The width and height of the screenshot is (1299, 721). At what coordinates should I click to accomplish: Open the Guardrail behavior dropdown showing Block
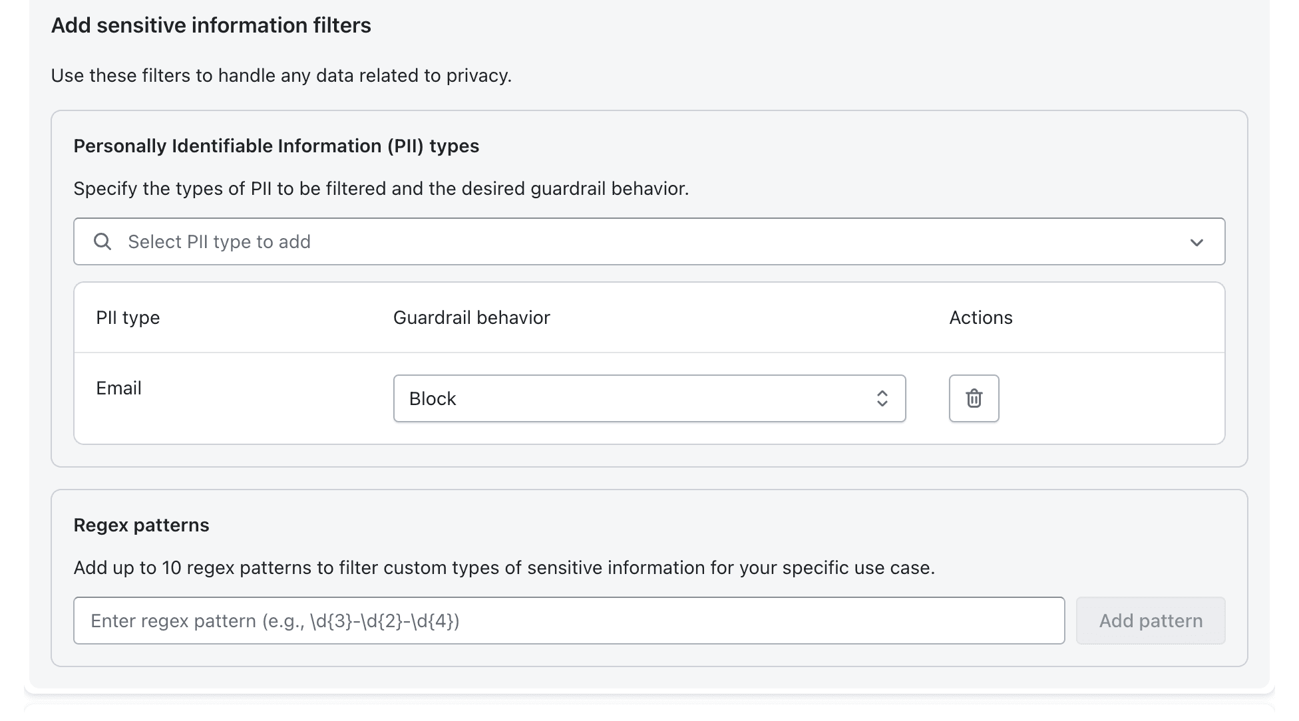[x=649, y=398]
